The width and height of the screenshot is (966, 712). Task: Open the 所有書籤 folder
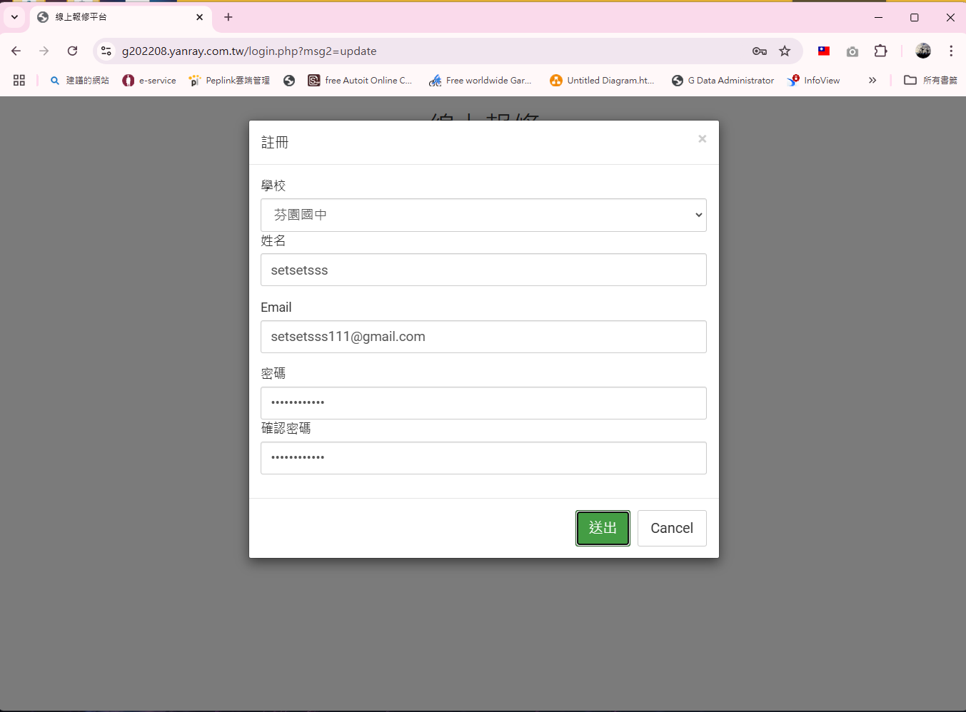[930, 81]
